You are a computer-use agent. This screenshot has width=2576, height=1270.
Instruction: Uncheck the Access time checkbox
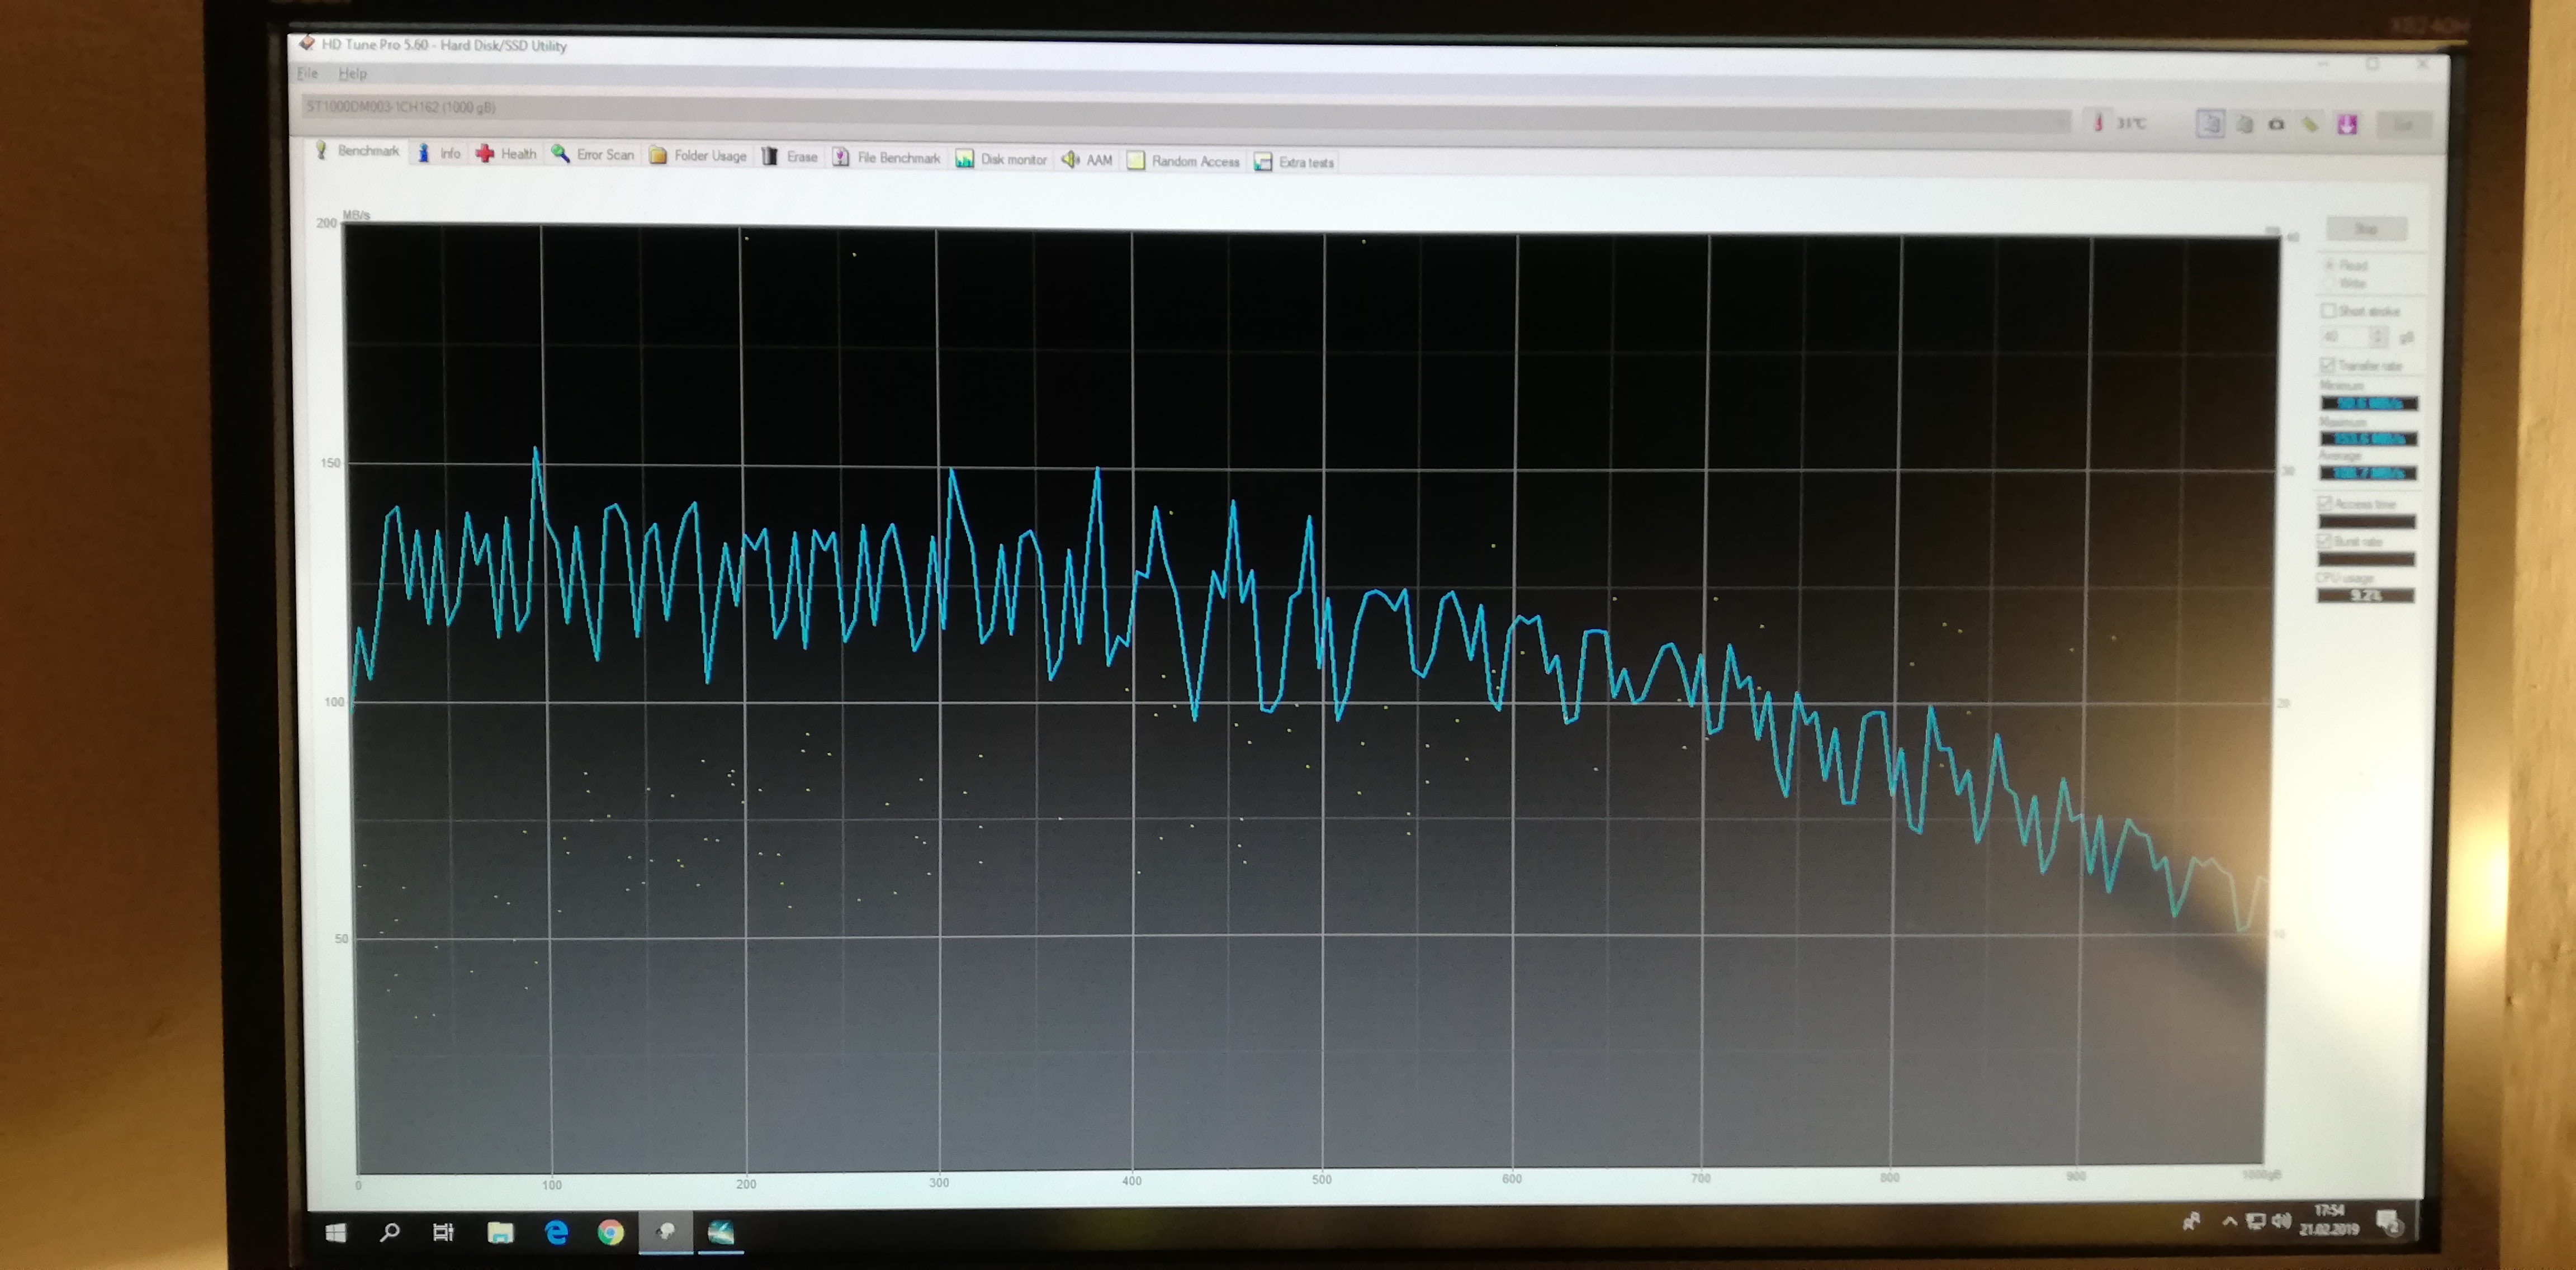click(2325, 503)
